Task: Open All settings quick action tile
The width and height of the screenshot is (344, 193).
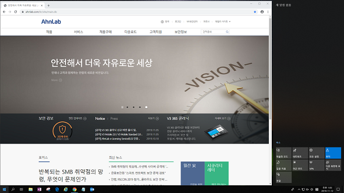Action: coord(316,153)
